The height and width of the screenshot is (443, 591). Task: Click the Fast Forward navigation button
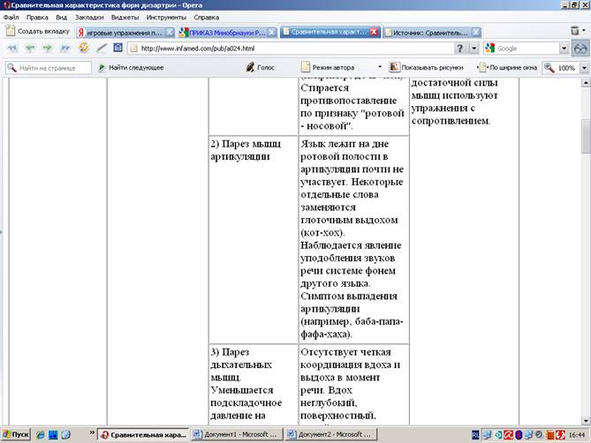[x=64, y=48]
